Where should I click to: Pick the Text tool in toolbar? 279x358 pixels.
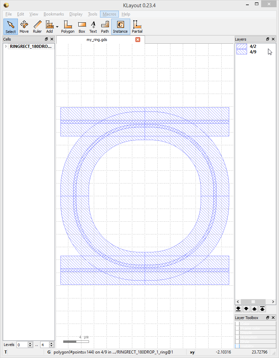tap(93, 27)
